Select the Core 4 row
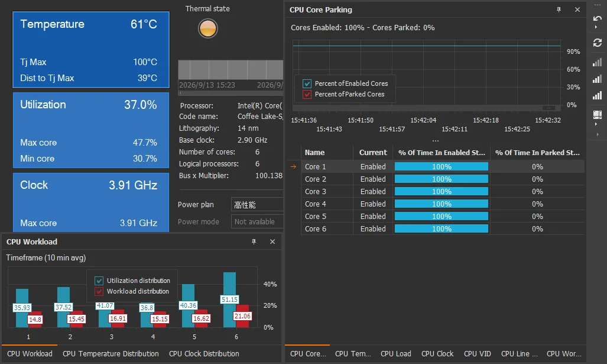 coord(443,204)
